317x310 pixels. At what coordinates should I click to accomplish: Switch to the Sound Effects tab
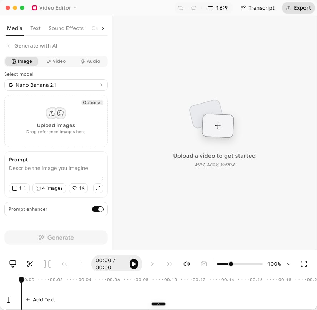click(66, 28)
